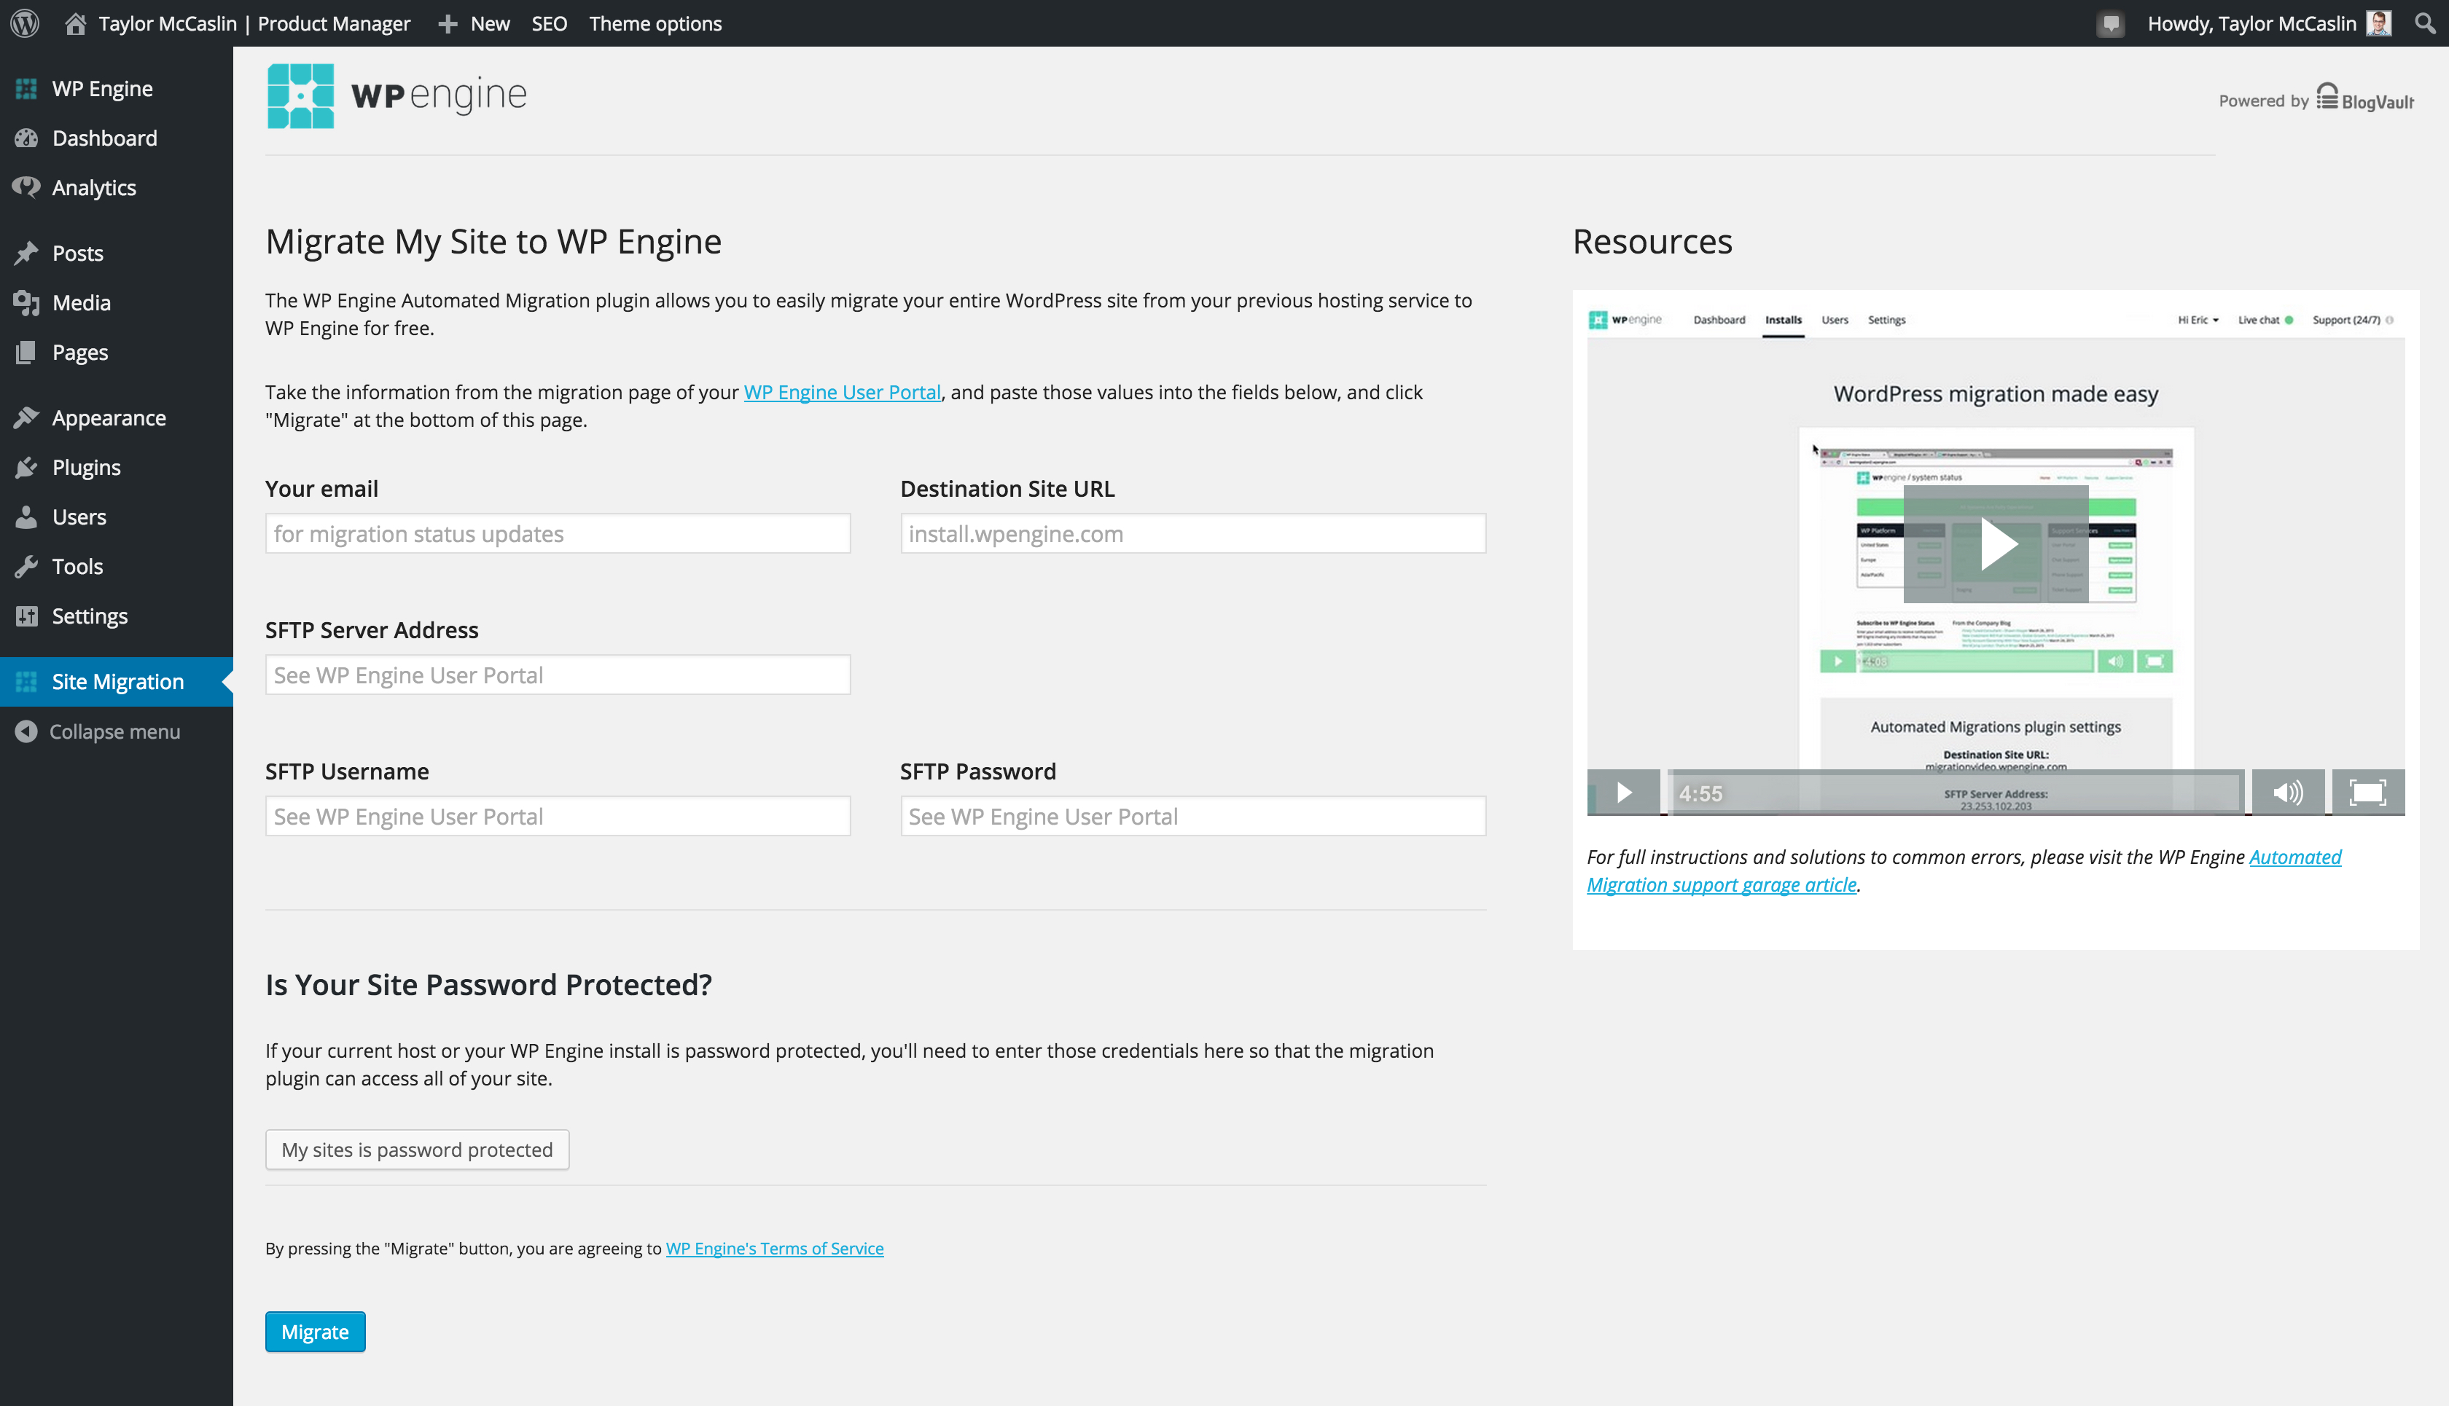Image resolution: width=2449 pixels, height=1406 pixels.
Task: Focus the Destination Site URL field
Action: 1192,533
